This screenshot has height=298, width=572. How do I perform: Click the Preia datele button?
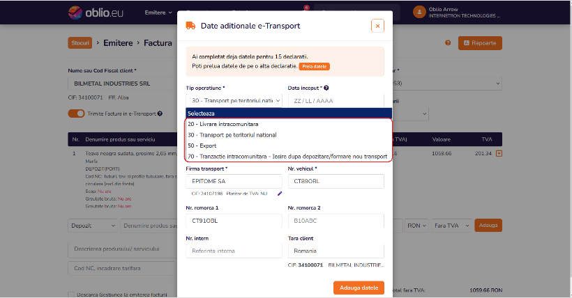(315, 66)
